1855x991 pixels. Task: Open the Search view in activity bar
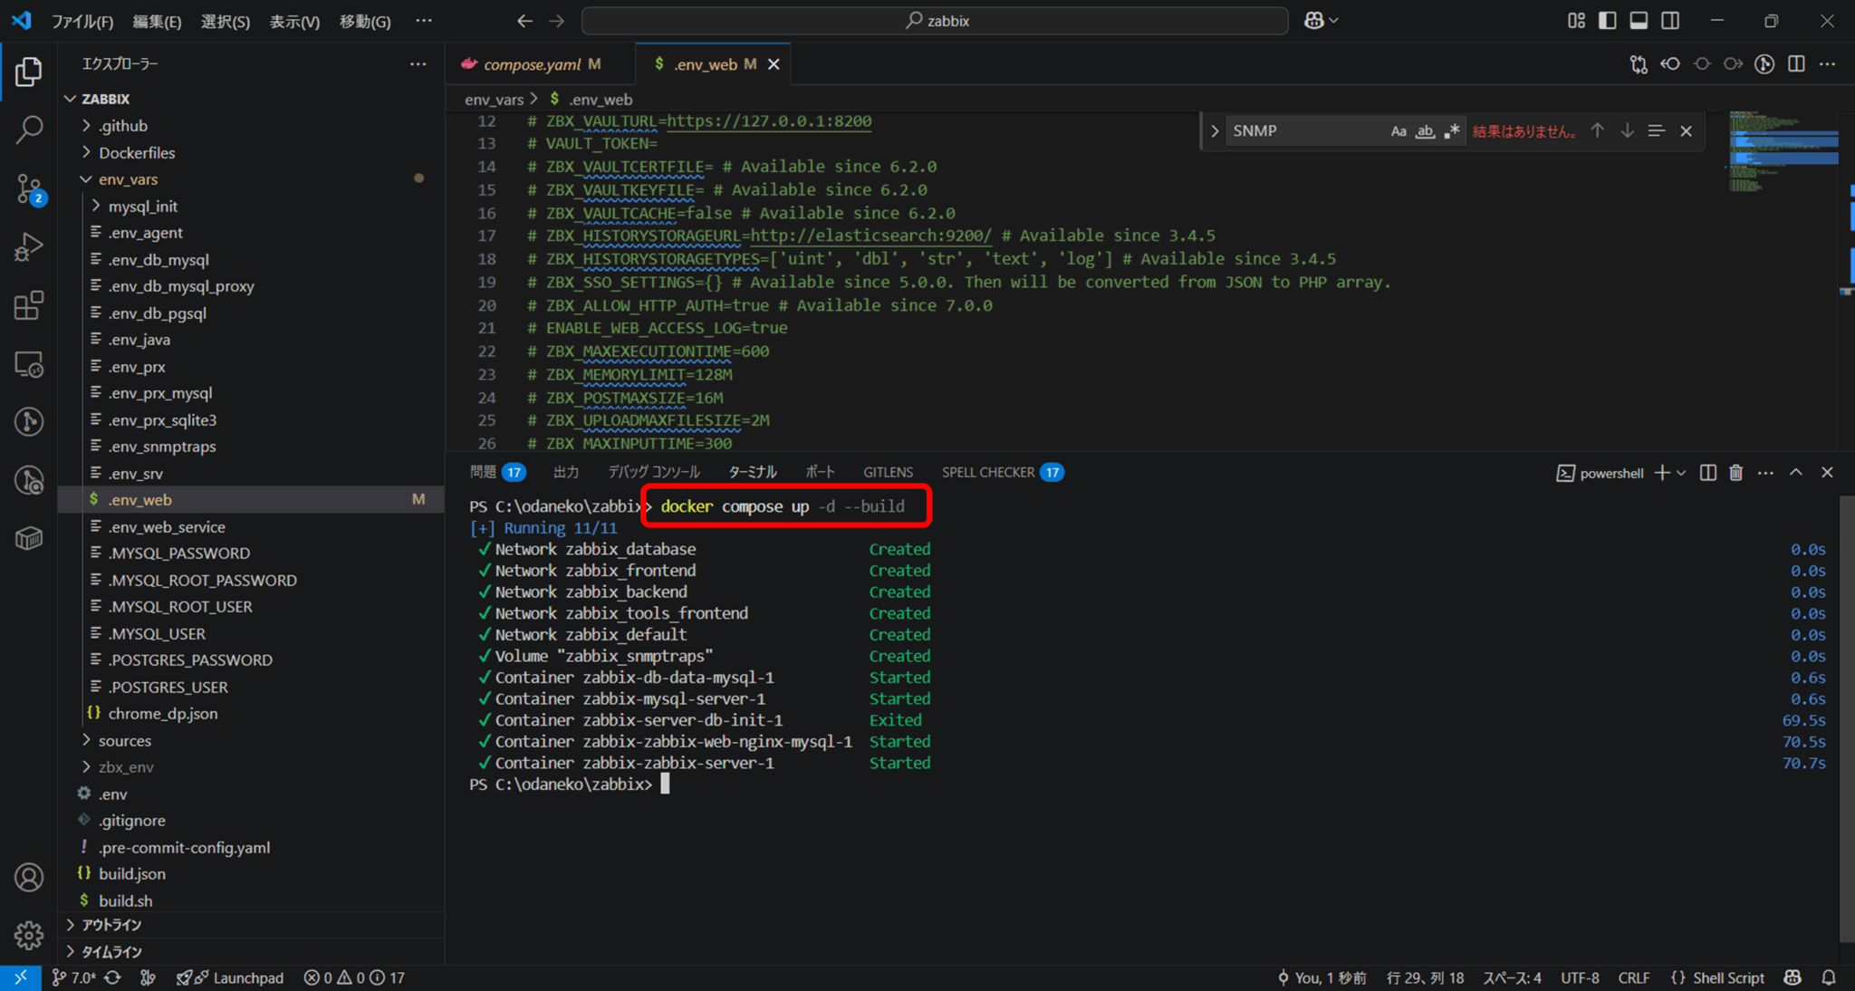[x=29, y=130]
